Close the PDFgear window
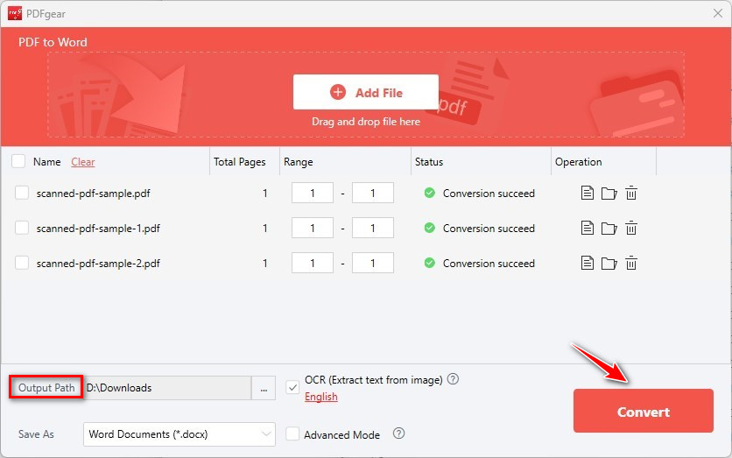Viewport: 732px width, 458px height. point(718,13)
